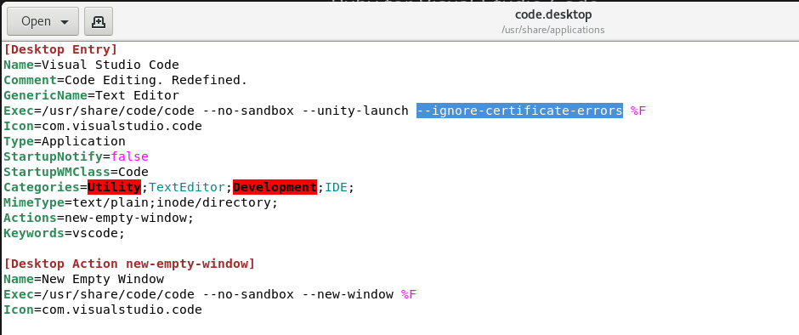799x335 pixels.
Task: Select the code.desktop window title
Action: click(552, 14)
